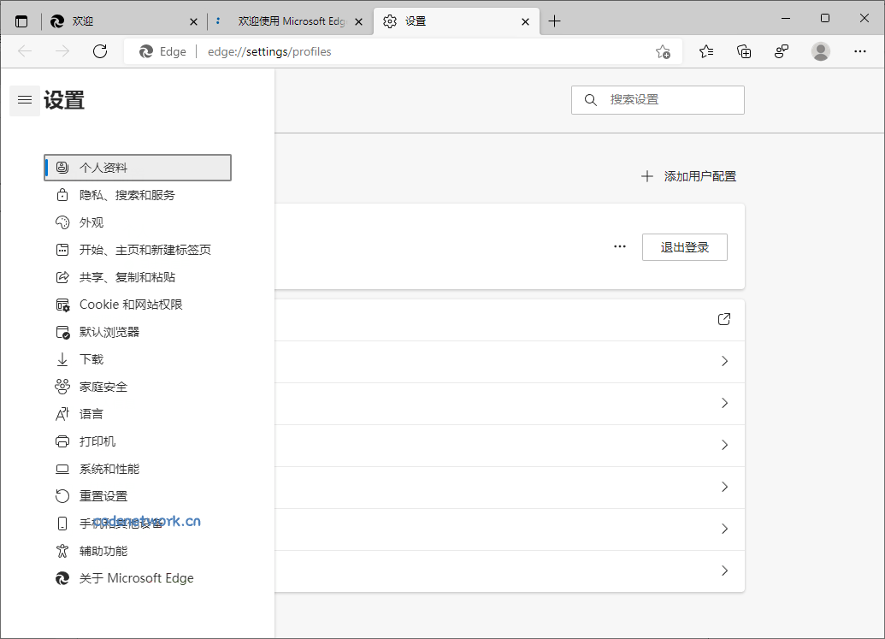This screenshot has width=885, height=639.
Task: Open the ... menu next to 退出登录
Action: coord(619,247)
